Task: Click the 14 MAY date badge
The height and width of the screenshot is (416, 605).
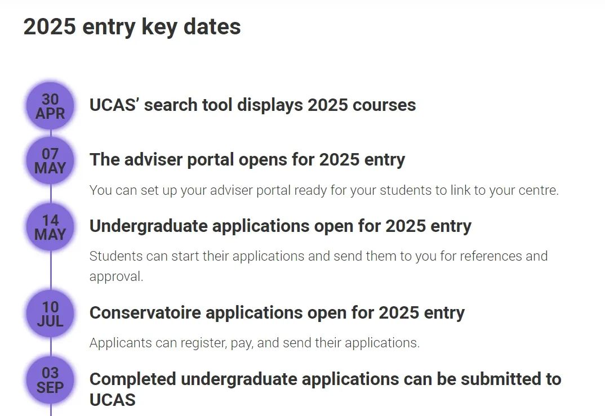Action: pyautogui.click(x=50, y=227)
